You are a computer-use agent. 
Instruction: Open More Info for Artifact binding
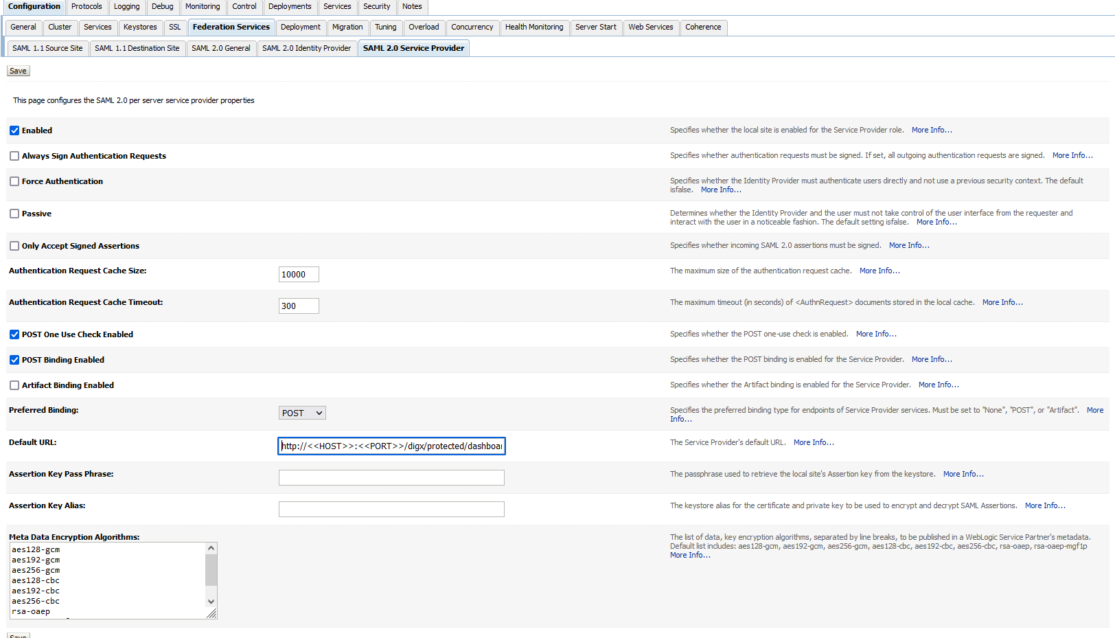point(939,385)
